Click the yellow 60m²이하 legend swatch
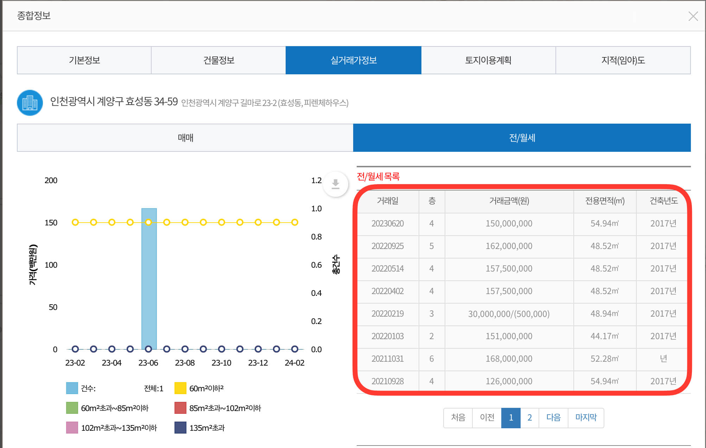Viewport: 706px width, 448px height. tap(181, 388)
